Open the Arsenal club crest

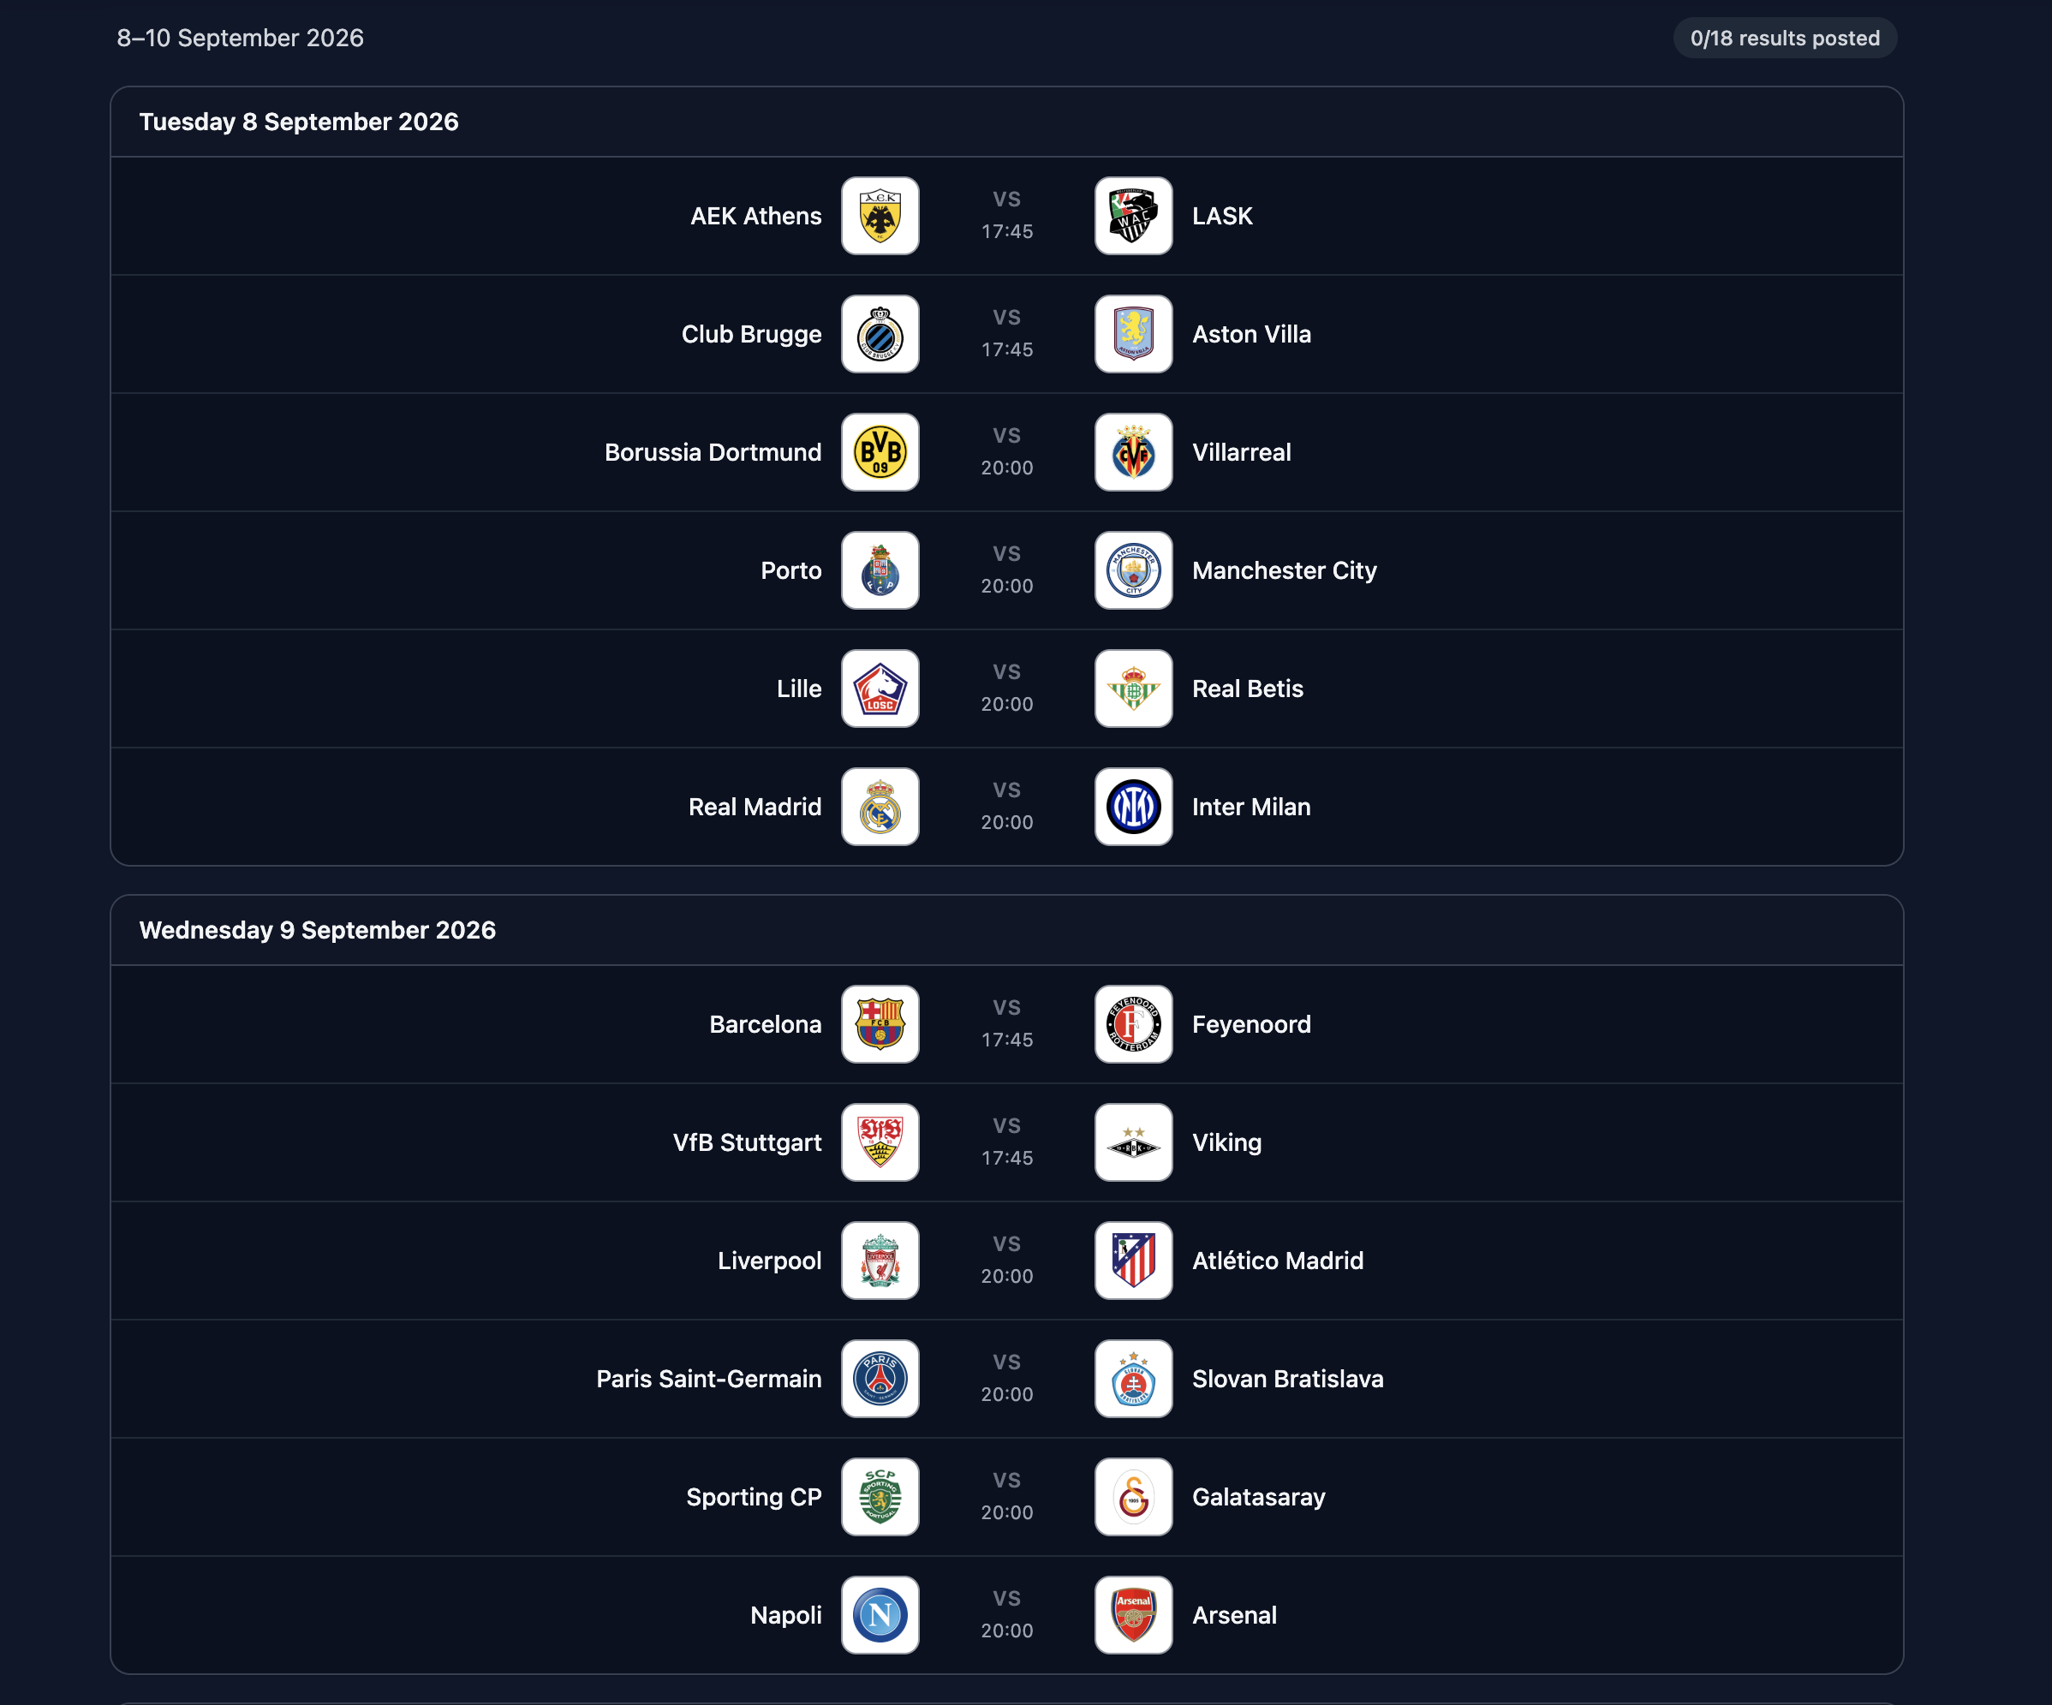click(1134, 1615)
